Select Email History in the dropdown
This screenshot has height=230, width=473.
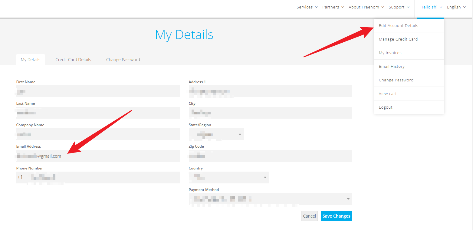pos(392,67)
